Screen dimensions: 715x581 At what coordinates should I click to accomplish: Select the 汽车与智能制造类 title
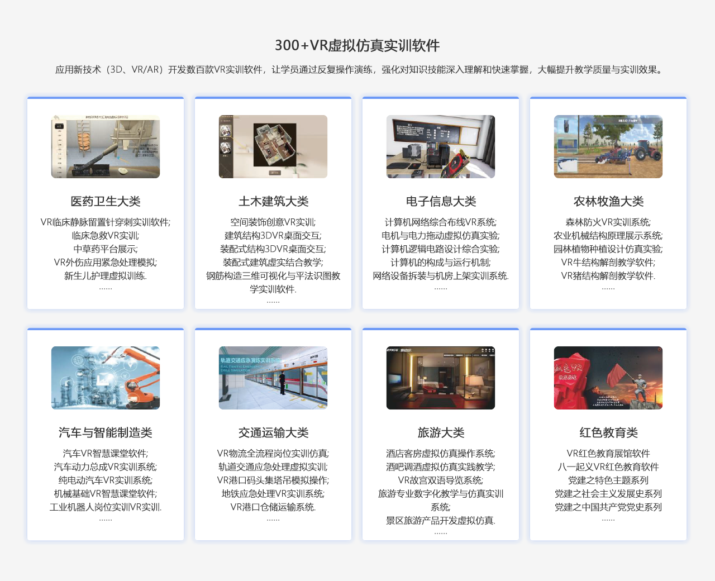point(106,433)
